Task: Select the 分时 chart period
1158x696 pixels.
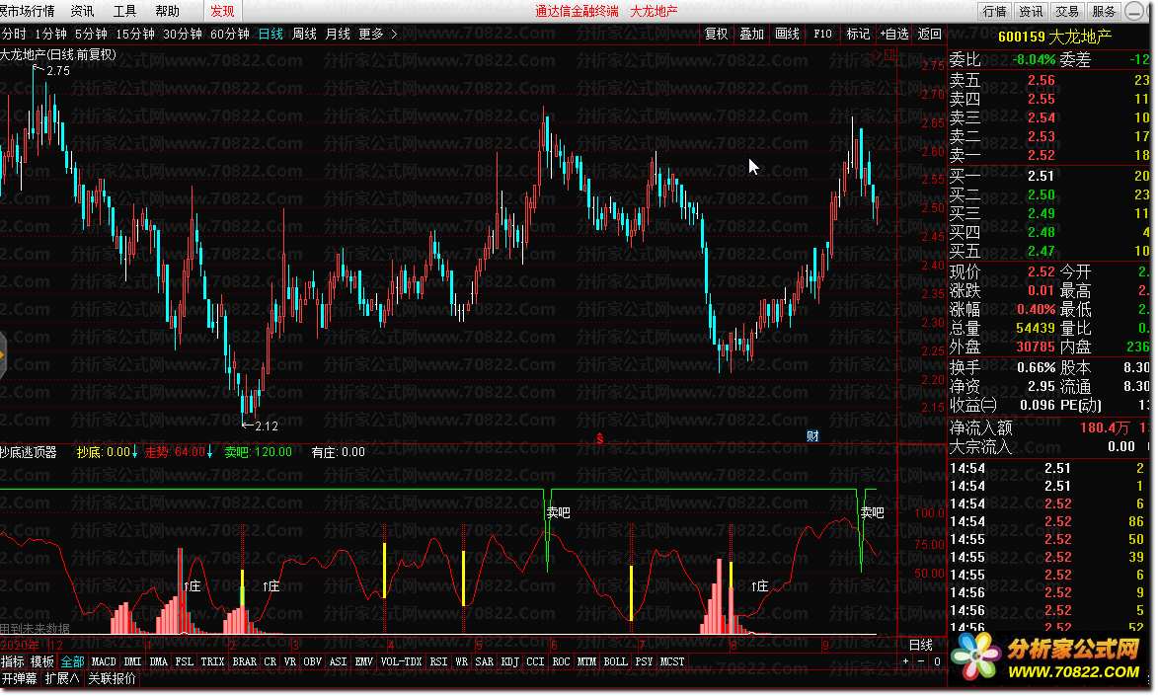Action: coord(13,34)
